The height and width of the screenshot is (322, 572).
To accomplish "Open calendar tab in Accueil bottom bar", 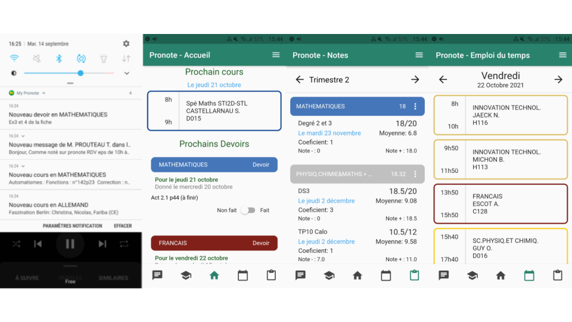I will [243, 275].
